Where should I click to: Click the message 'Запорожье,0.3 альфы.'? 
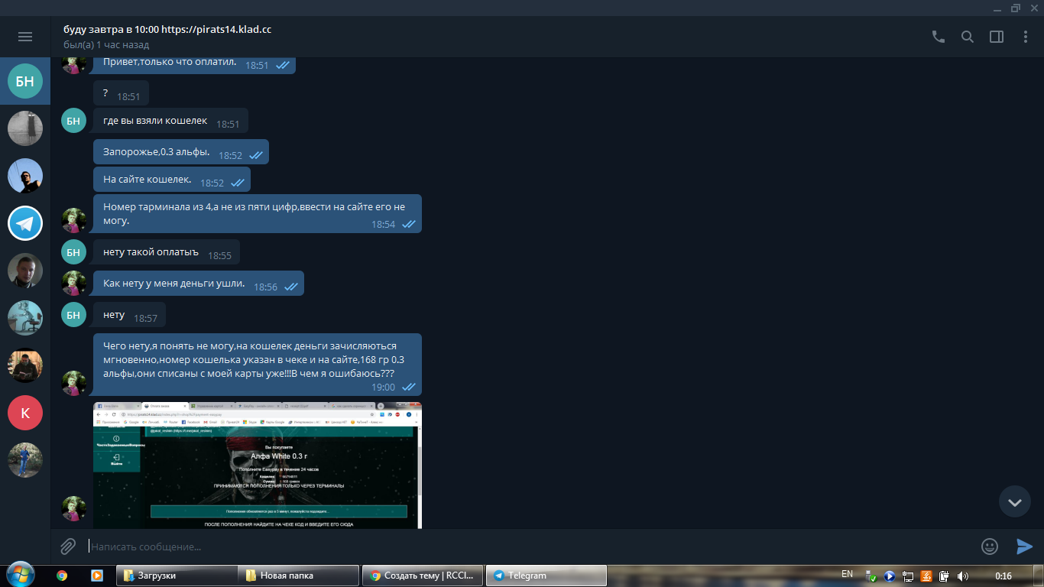pyautogui.click(x=181, y=152)
